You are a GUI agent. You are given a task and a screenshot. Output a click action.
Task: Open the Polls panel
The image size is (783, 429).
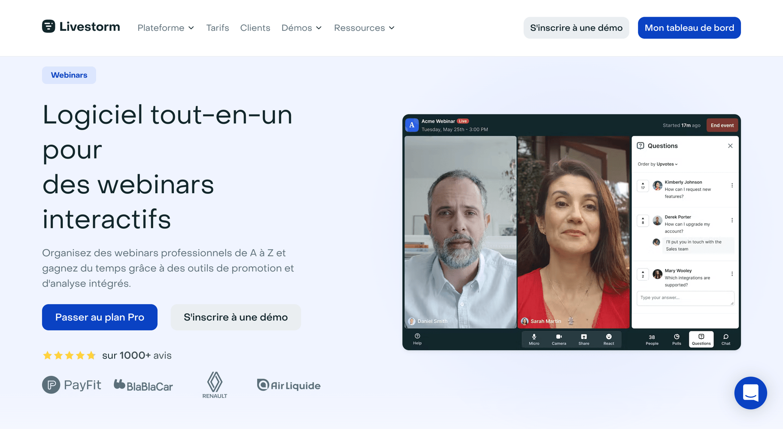676,339
